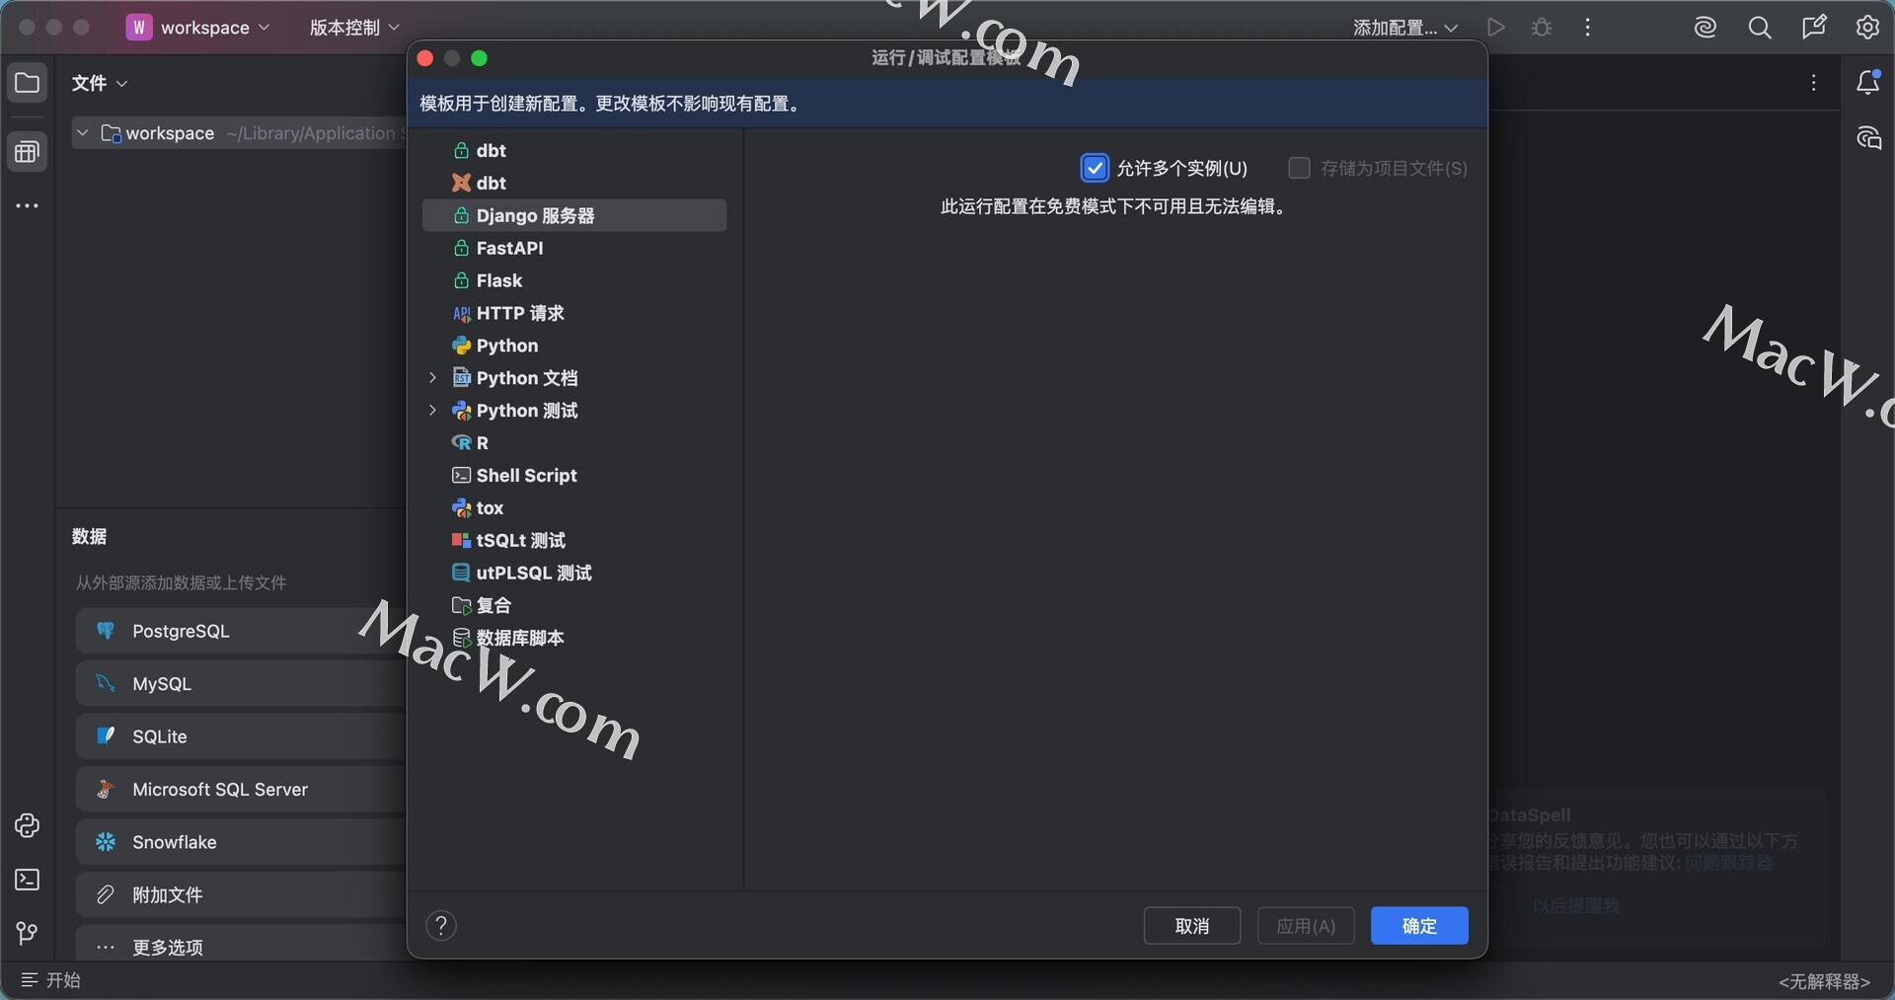Open the terminal tool window icon
The height and width of the screenshot is (1000, 1895).
27,880
